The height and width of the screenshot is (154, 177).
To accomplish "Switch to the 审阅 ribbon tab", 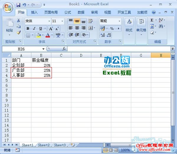I will 94,12.
